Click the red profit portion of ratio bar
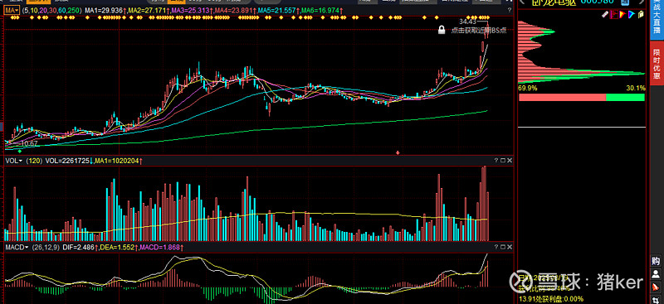 click(x=563, y=97)
